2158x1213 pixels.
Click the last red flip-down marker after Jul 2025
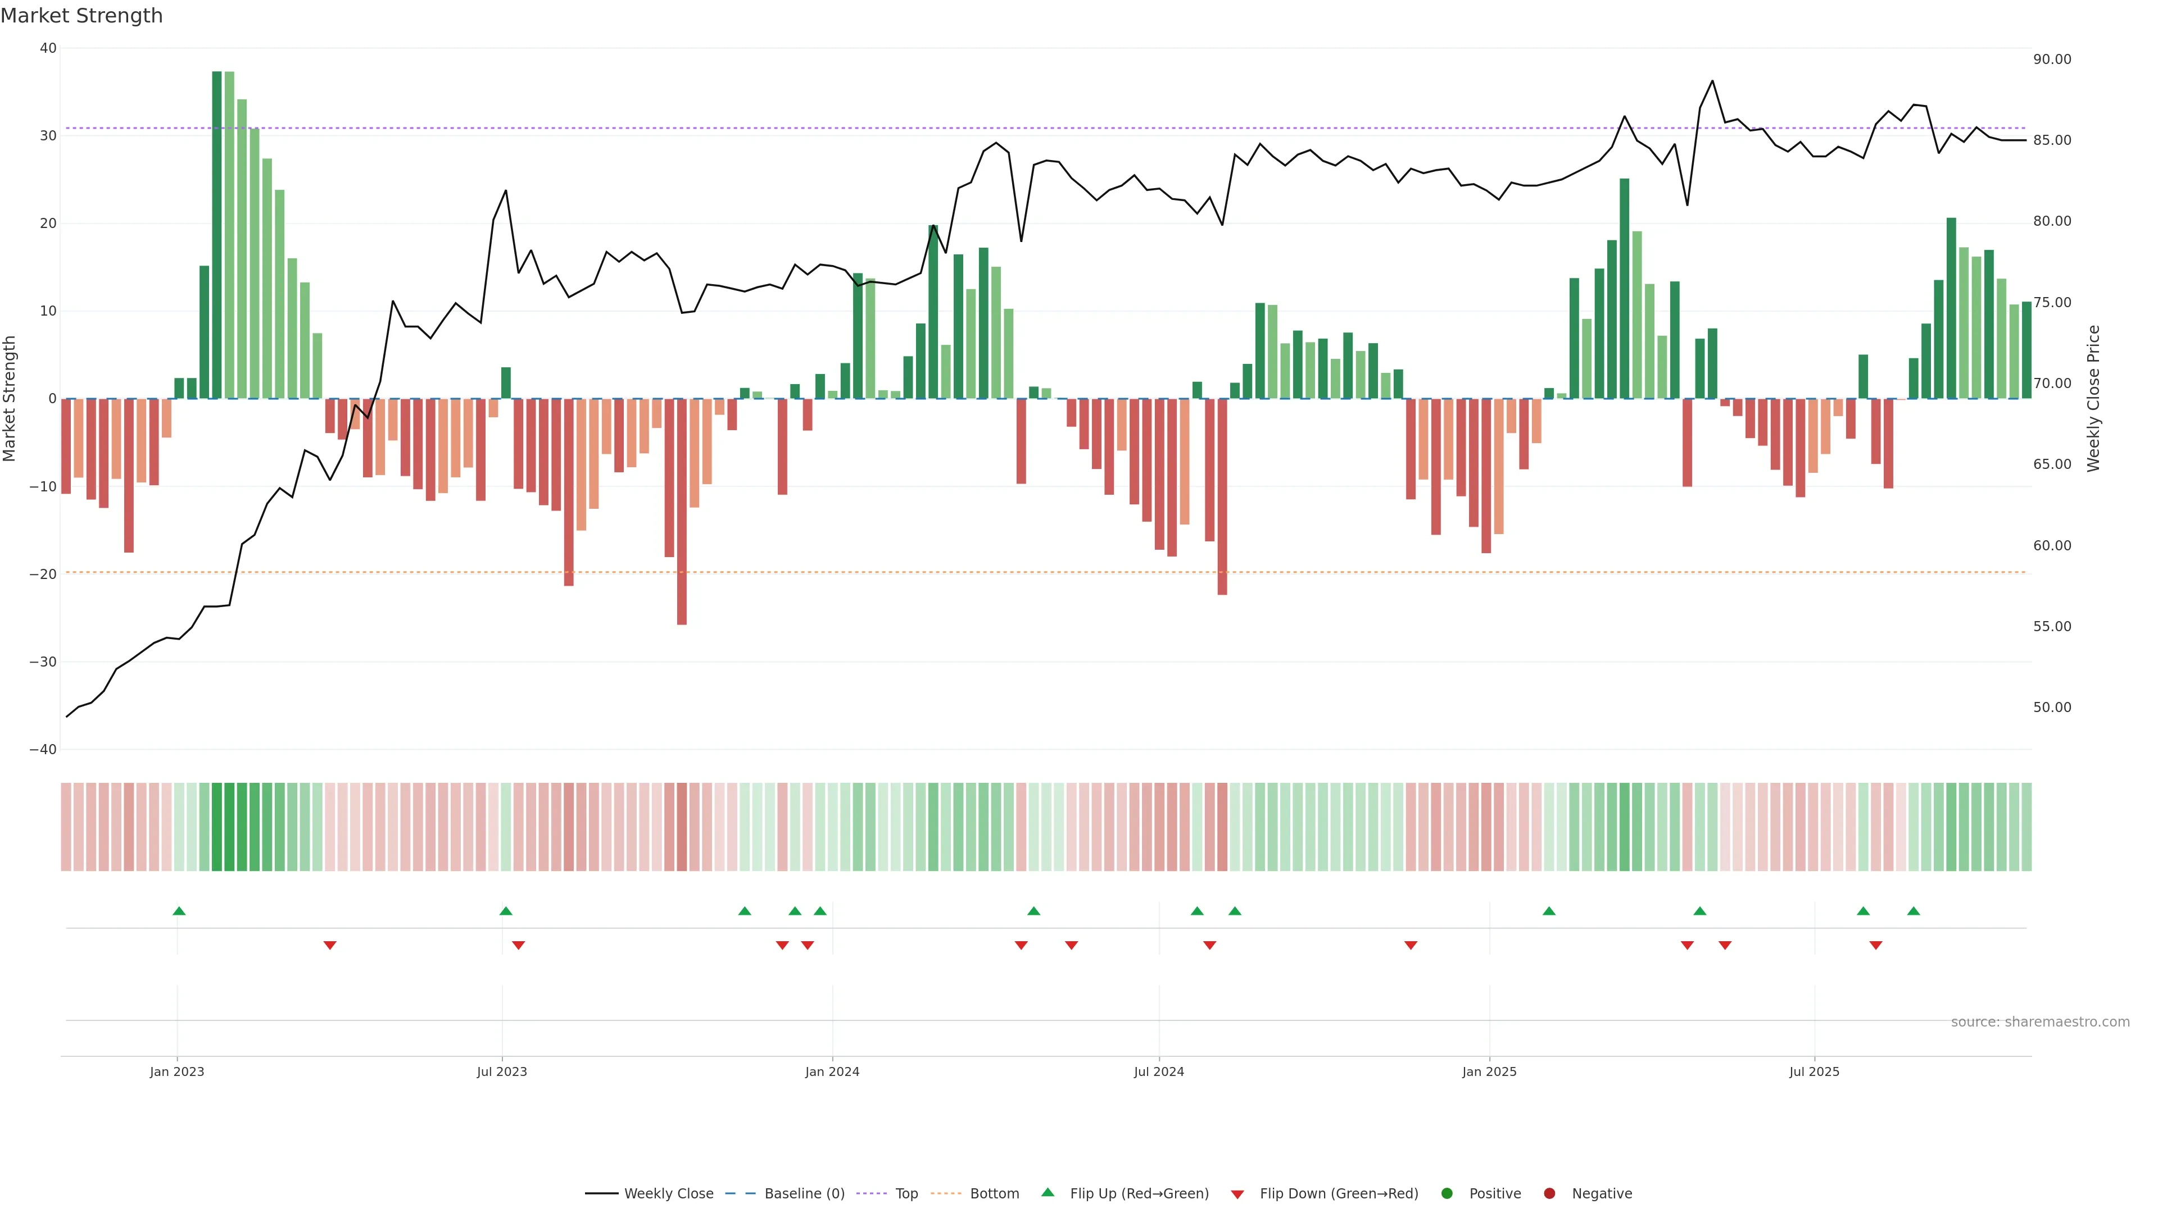point(1876,945)
